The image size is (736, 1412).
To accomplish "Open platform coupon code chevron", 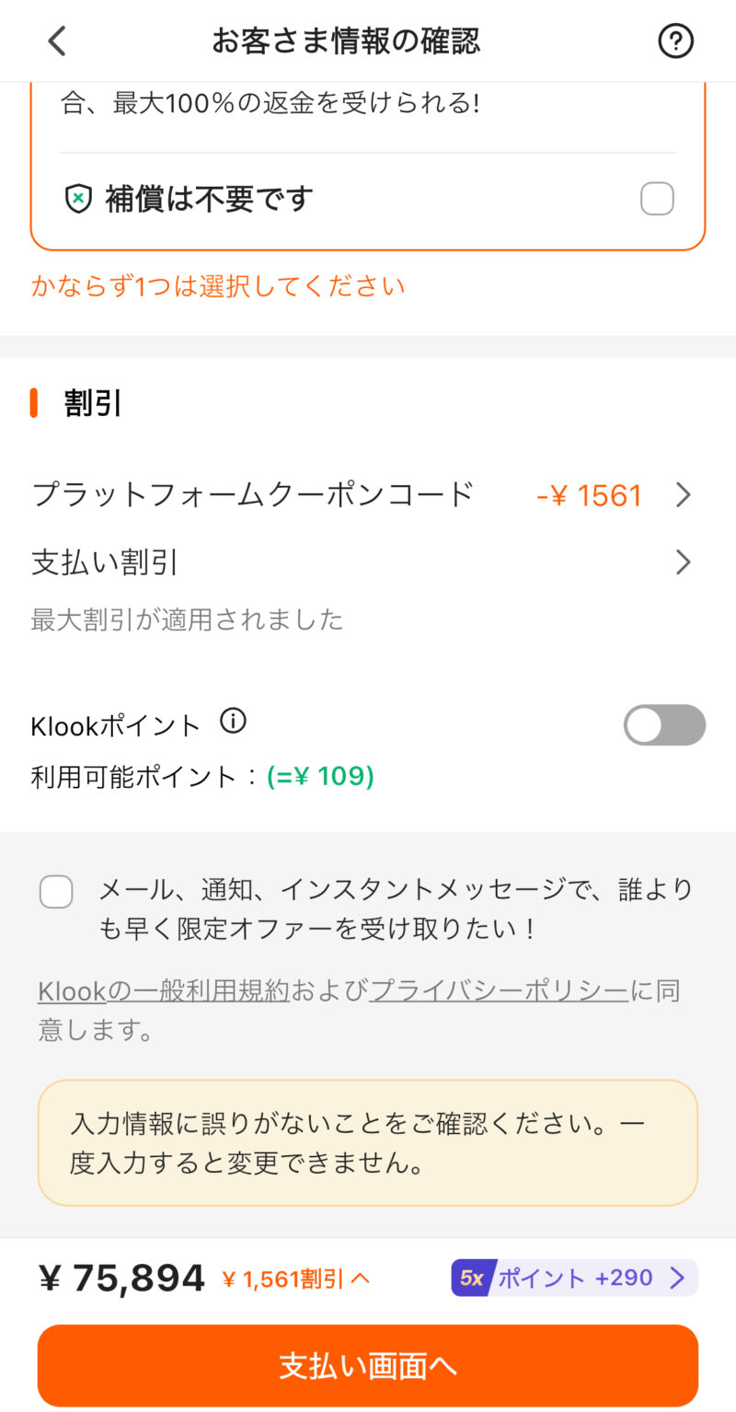I will pos(683,496).
